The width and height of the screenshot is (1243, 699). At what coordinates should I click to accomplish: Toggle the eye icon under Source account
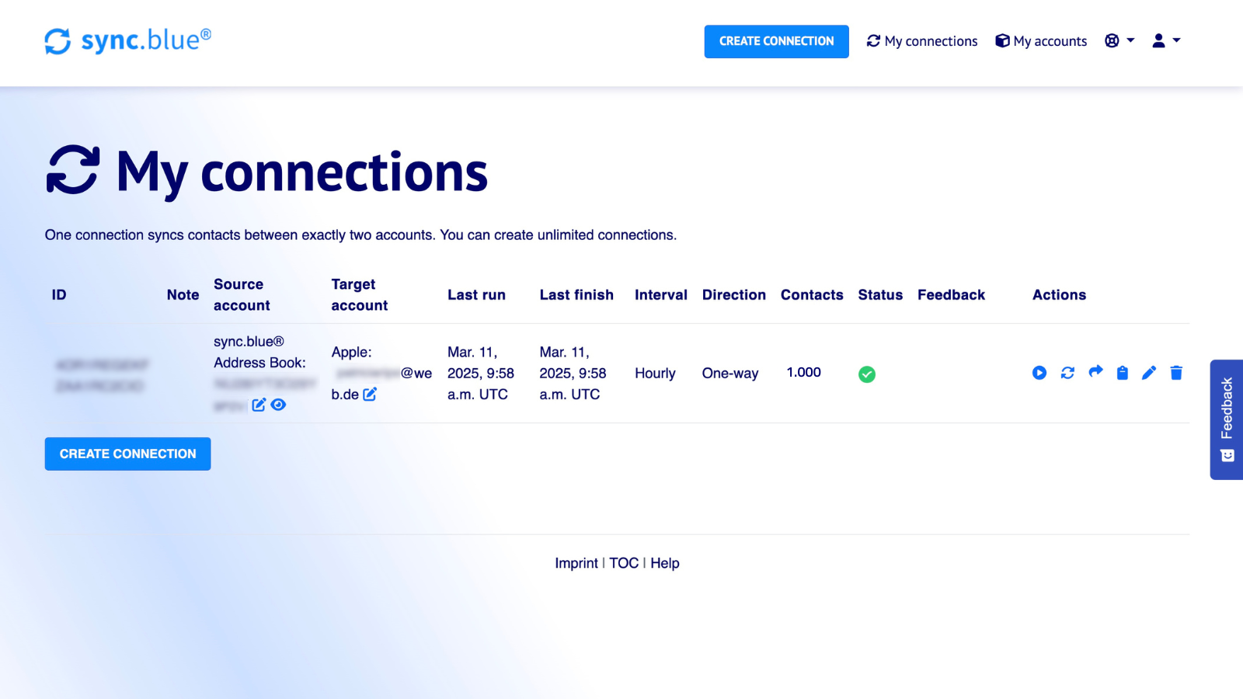click(279, 405)
